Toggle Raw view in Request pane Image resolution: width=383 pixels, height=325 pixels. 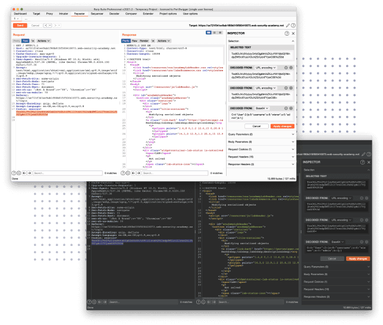pos(25,42)
